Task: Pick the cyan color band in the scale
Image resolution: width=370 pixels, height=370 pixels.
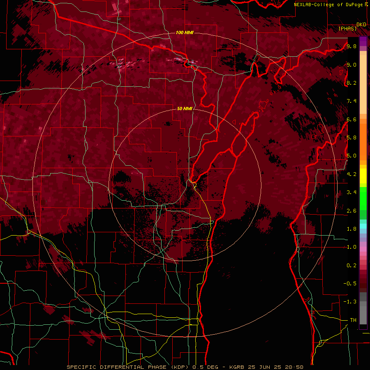Action: click(x=363, y=226)
